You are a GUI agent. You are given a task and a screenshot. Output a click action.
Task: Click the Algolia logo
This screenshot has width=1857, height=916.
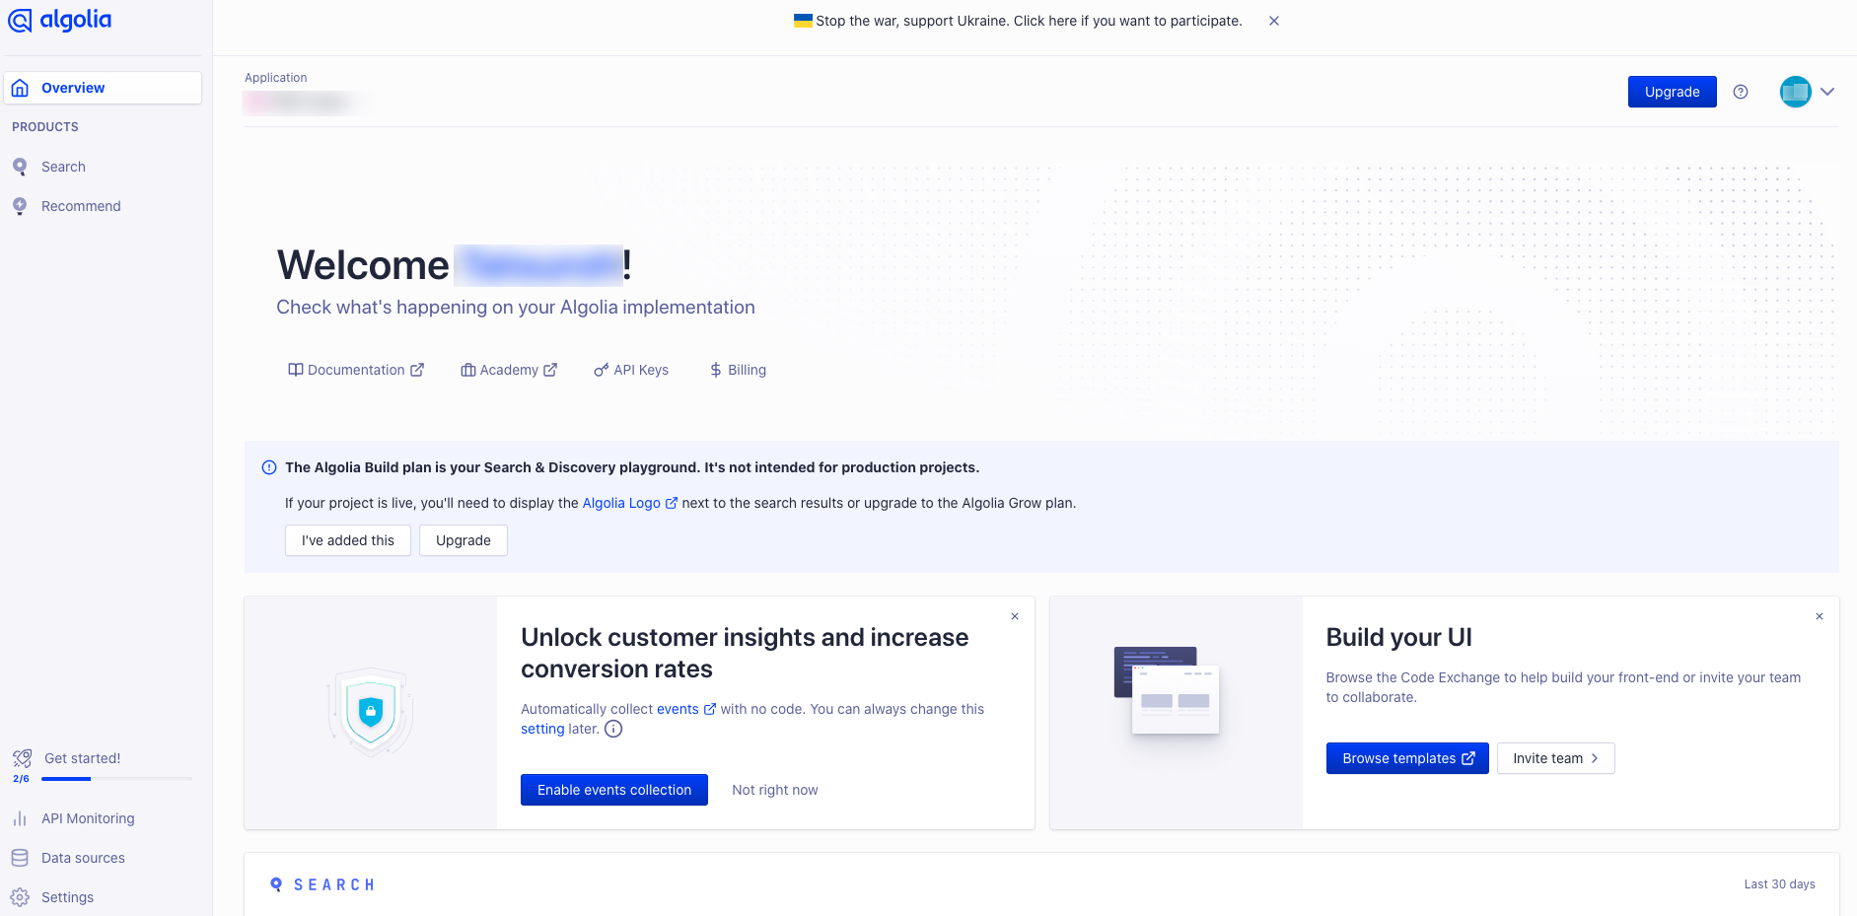click(x=59, y=21)
